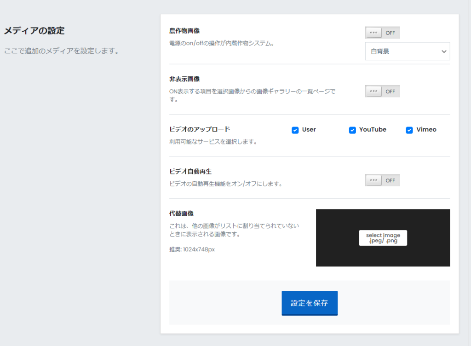
Task: Click the メディアの設定 heading
Action: coord(34,31)
